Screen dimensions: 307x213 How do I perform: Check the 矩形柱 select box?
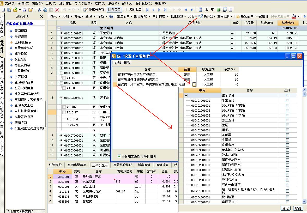(287, 130)
